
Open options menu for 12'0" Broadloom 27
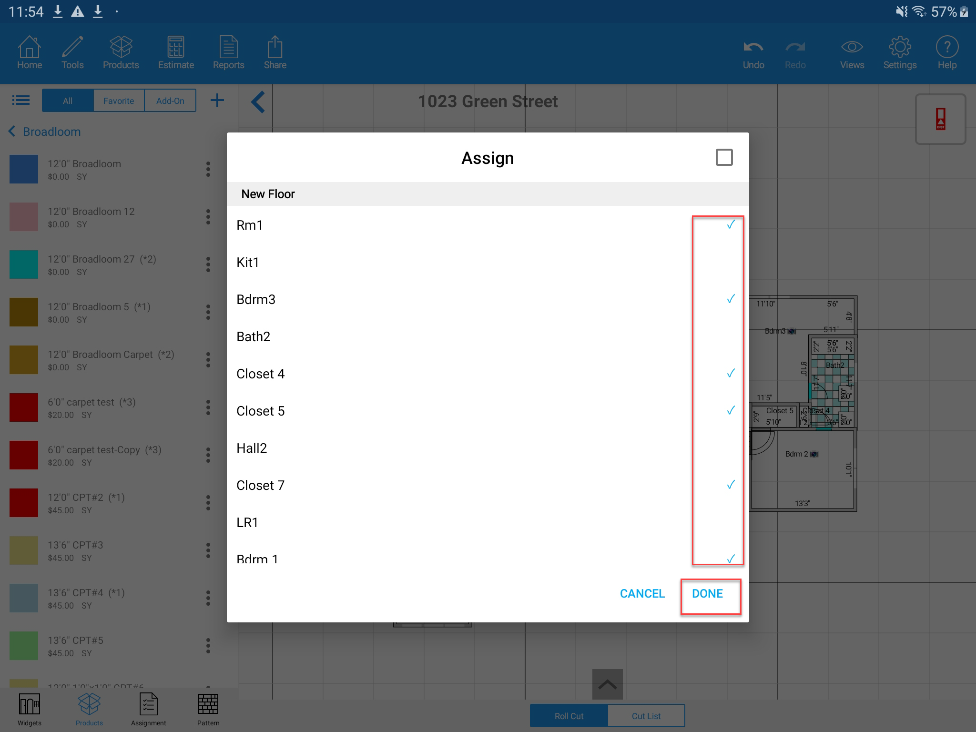[x=208, y=264]
